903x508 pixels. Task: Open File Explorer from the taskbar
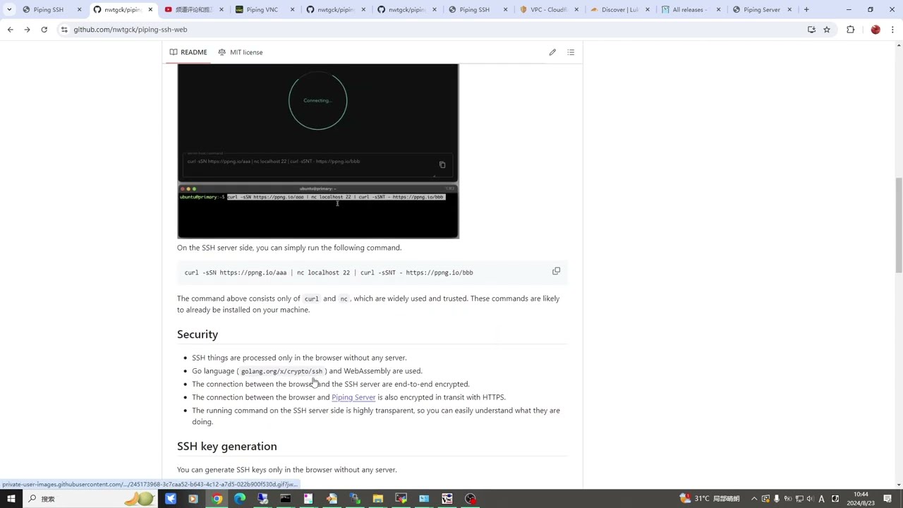click(x=377, y=499)
